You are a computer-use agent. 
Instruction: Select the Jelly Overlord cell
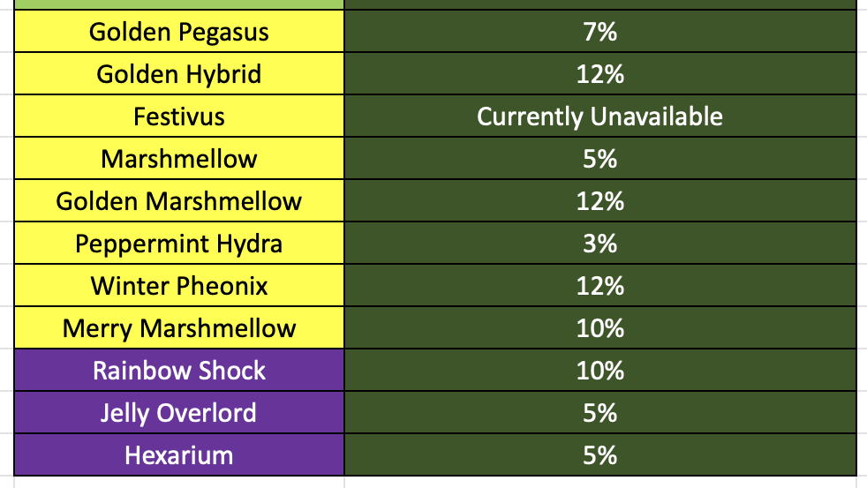click(179, 413)
